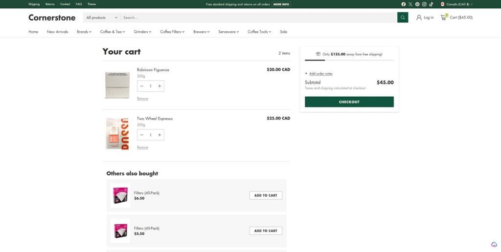Expand the Coffee & Tea menu
Viewport: 501px width, 252px height.
(x=113, y=32)
